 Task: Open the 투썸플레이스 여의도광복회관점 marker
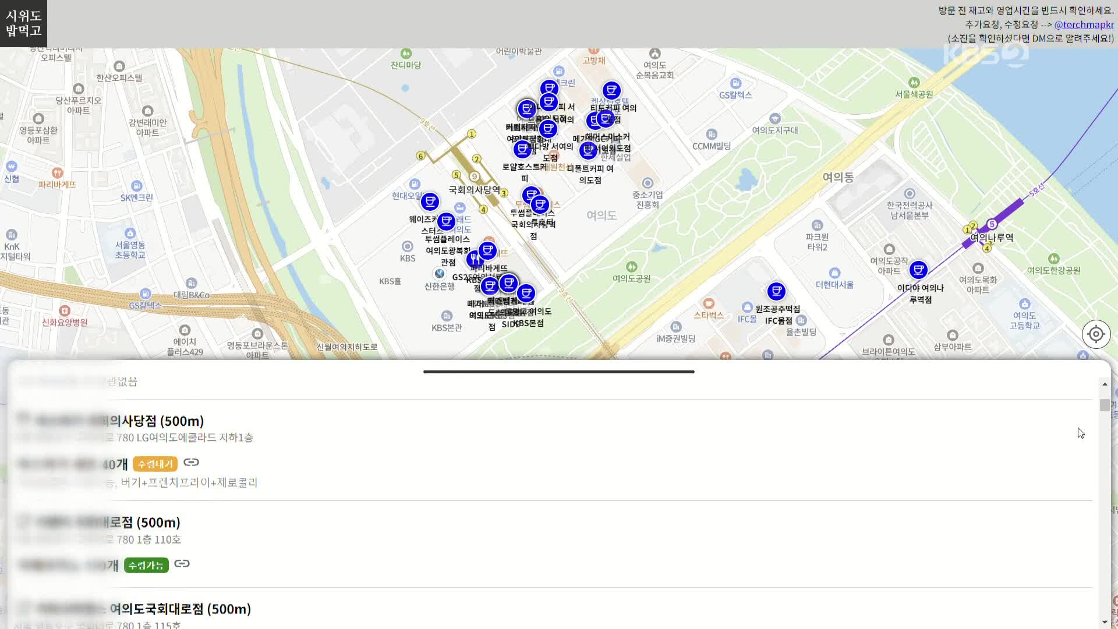[x=446, y=221]
